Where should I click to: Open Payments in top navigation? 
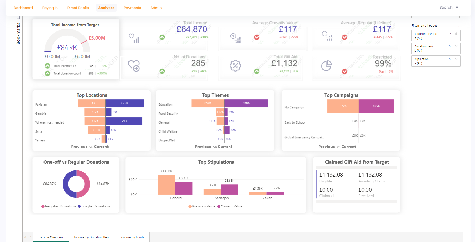click(x=132, y=8)
